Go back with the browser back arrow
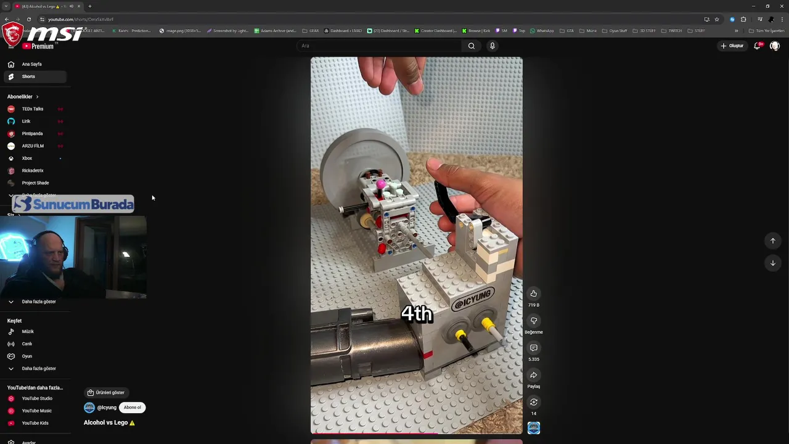 pyautogui.click(x=6, y=19)
